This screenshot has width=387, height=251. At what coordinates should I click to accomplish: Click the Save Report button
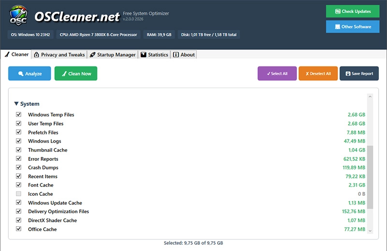[359, 74]
